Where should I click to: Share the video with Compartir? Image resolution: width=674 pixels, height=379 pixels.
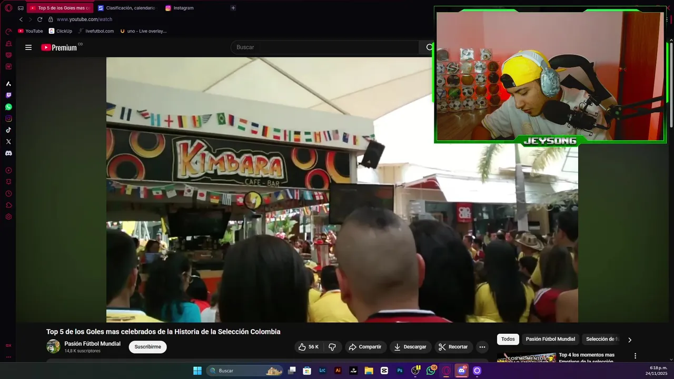click(x=365, y=347)
